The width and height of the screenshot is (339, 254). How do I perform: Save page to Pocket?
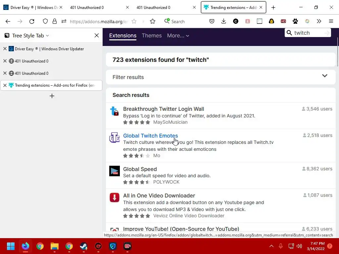(212, 21)
